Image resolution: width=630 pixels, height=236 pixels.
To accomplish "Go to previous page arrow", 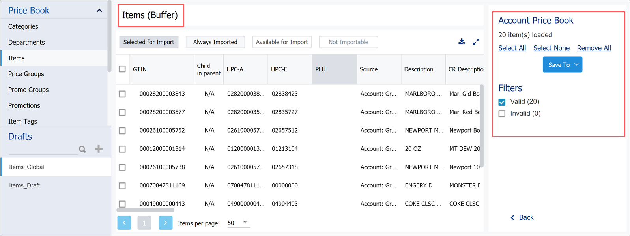I will point(124,223).
